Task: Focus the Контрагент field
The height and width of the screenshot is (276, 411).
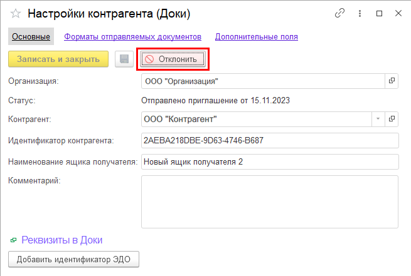Action: pos(257,119)
